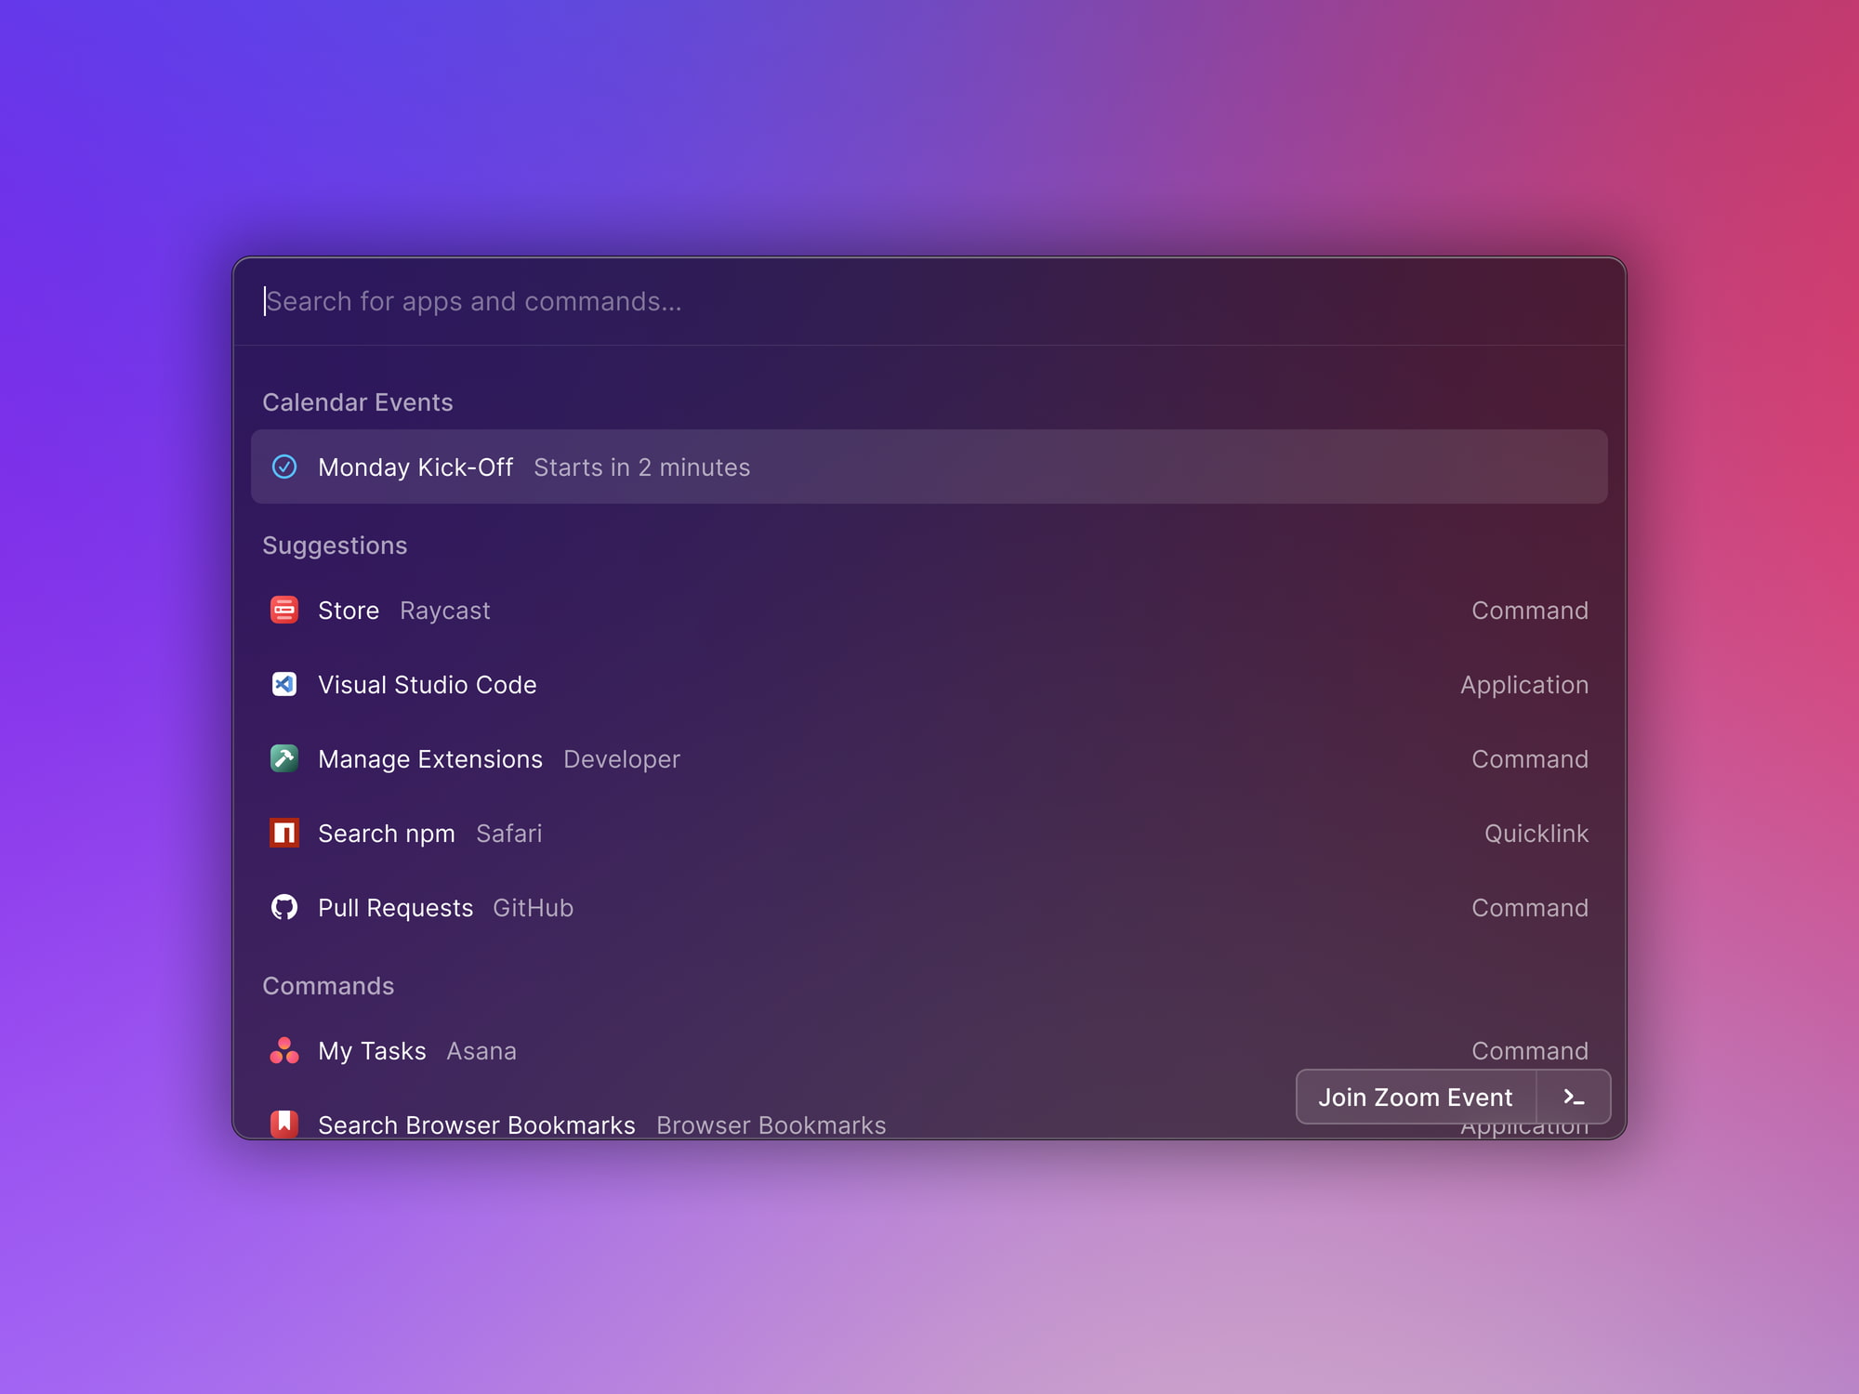Select Pull Requests GitHub command
1859x1394 pixels.
pyautogui.click(x=929, y=907)
